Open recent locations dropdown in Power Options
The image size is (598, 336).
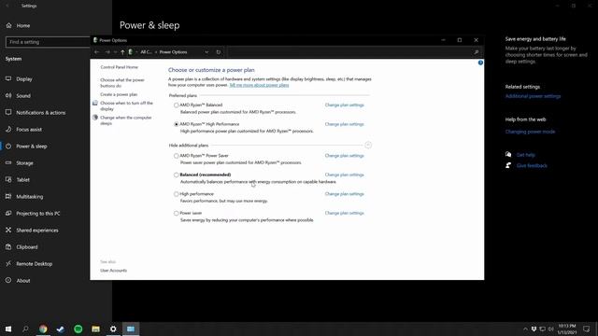[115, 52]
